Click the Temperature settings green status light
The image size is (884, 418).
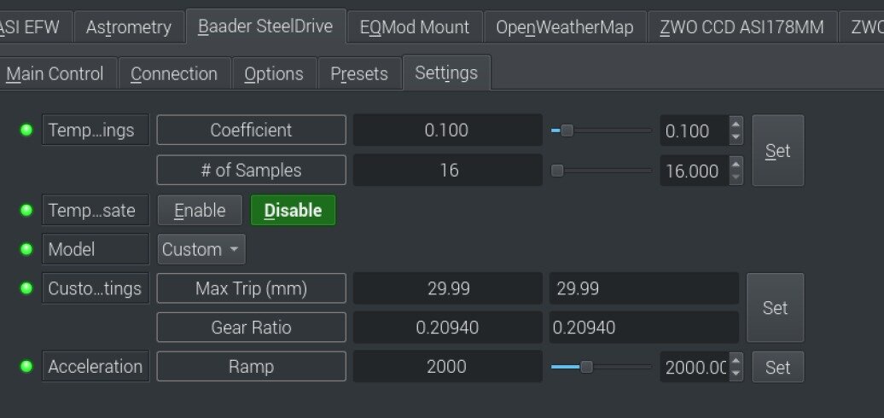pyautogui.click(x=26, y=130)
